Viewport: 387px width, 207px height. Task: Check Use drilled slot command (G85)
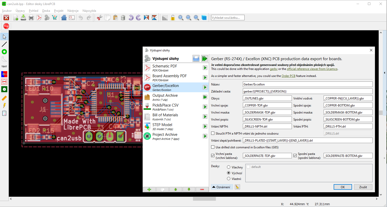click(x=213, y=147)
